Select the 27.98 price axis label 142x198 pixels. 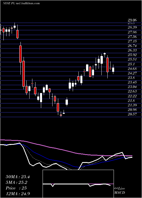coord(132,32)
